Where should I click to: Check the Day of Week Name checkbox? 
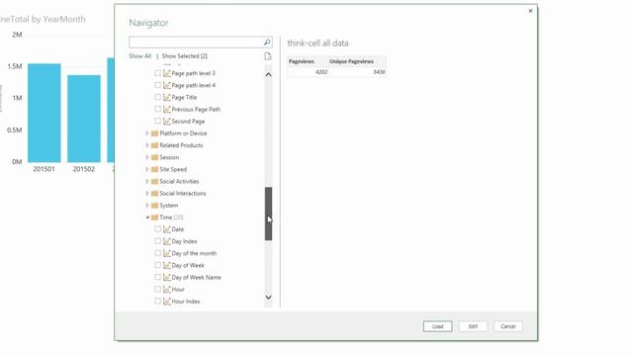point(158,277)
